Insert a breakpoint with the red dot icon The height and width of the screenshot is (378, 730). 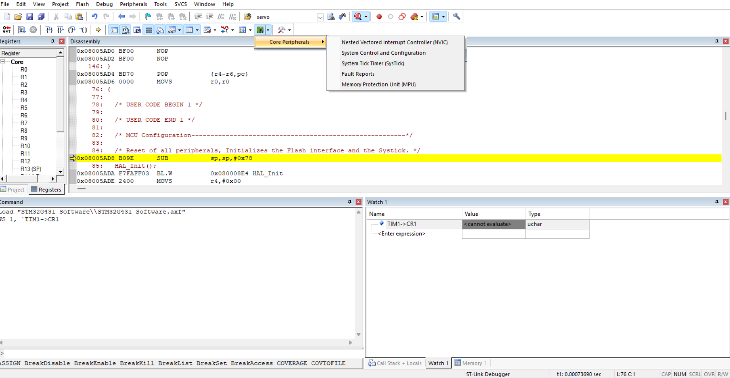[379, 17]
